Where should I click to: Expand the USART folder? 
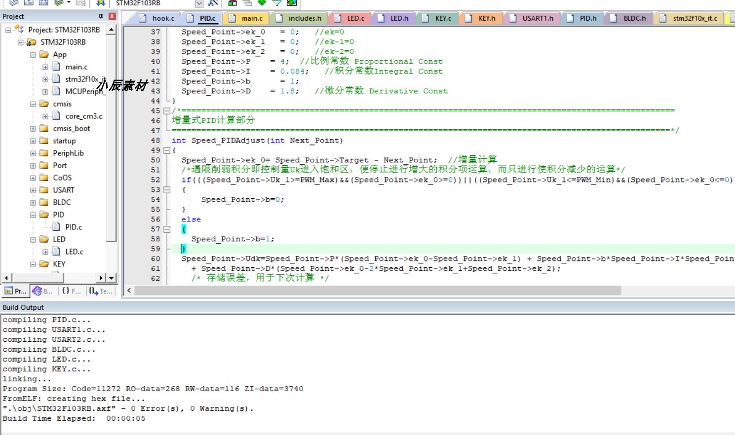point(33,190)
